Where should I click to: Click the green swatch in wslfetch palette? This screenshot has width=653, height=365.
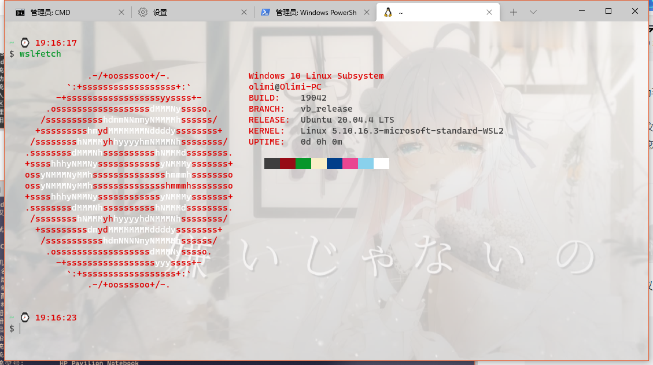point(302,163)
